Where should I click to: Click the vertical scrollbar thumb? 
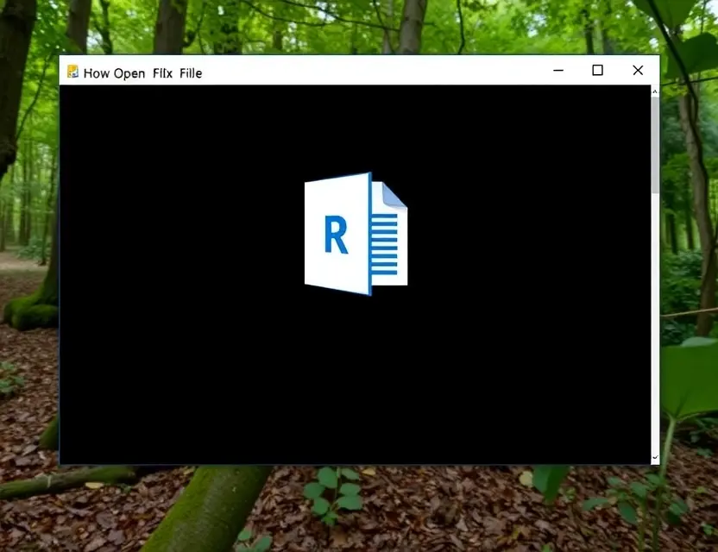click(655, 144)
